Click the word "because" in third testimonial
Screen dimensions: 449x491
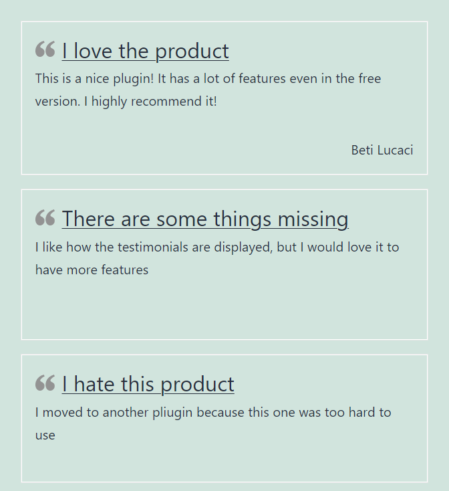click(220, 413)
